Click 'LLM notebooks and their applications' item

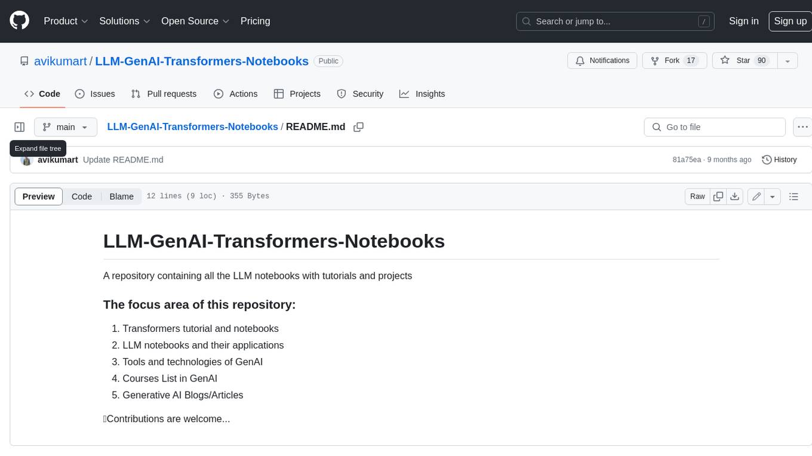coord(203,345)
